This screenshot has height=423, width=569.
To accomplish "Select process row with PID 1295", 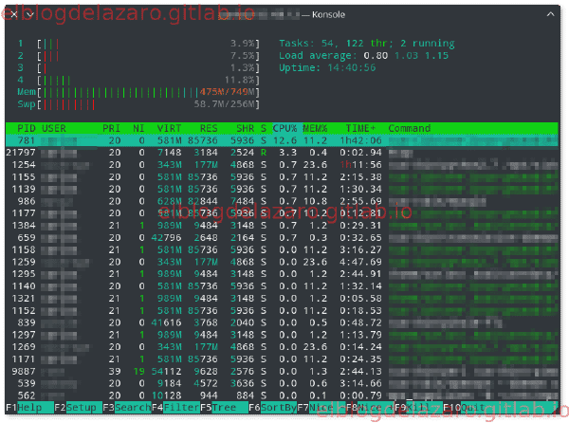I will (x=282, y=274).
